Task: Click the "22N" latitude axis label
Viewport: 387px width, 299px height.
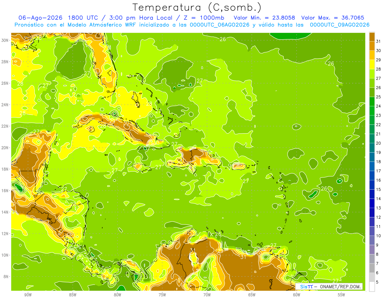Action: (x=5, y=126)
